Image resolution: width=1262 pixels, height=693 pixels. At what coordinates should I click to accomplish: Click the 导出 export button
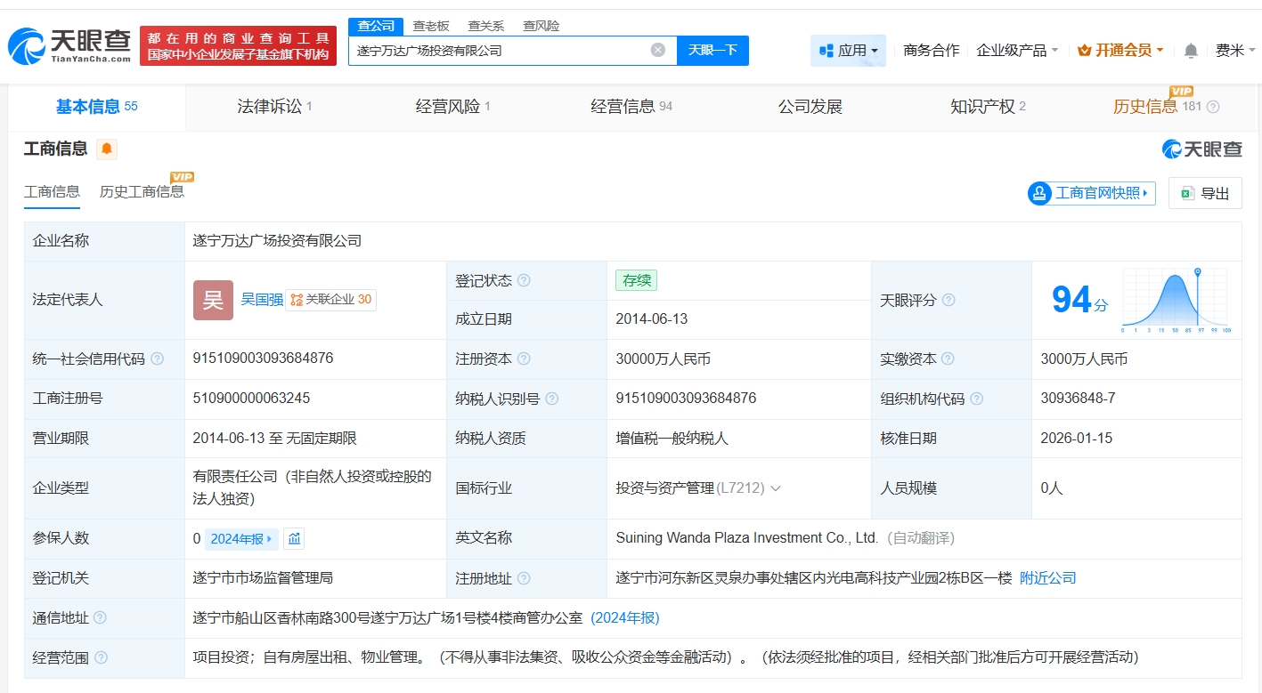[1205, 193]
